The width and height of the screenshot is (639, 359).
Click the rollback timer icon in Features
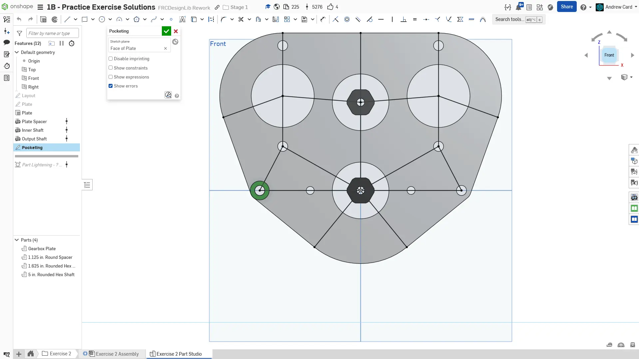point(72,43)
